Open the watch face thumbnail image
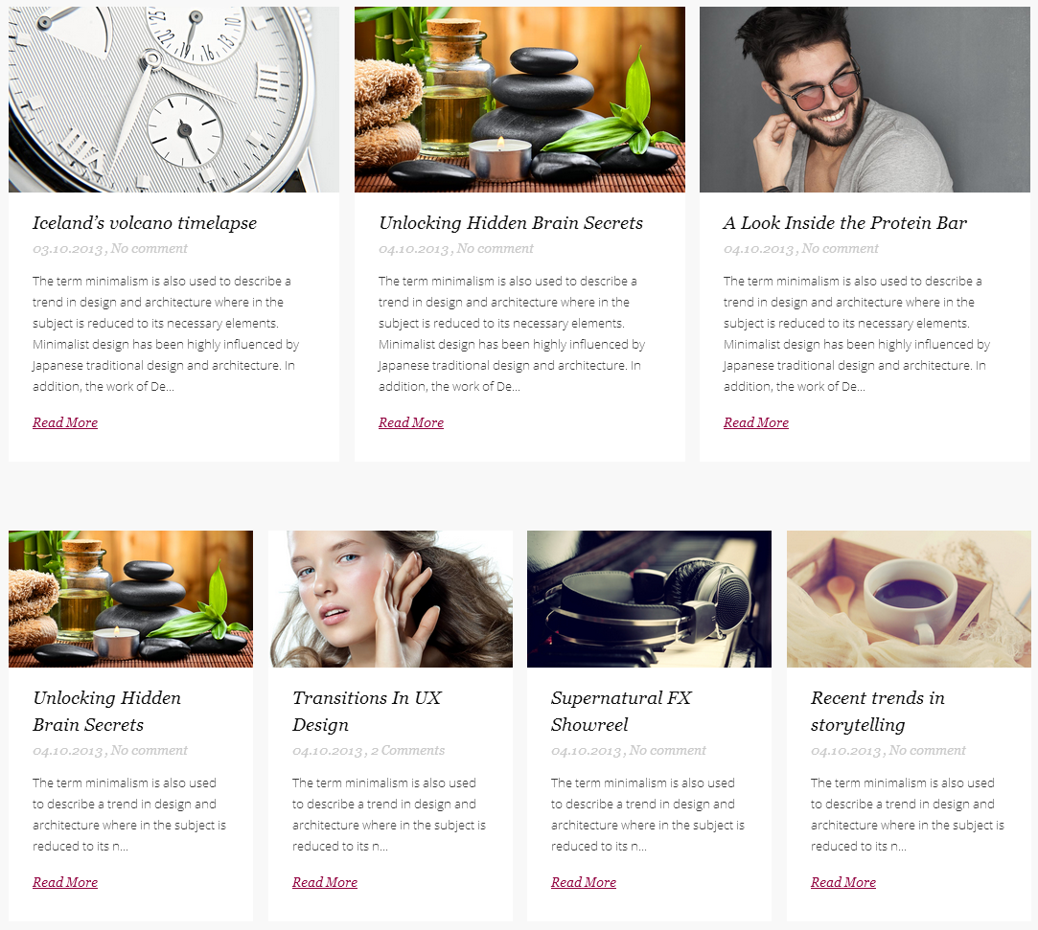The image size is (1038, 930). [x=173, y=100]
